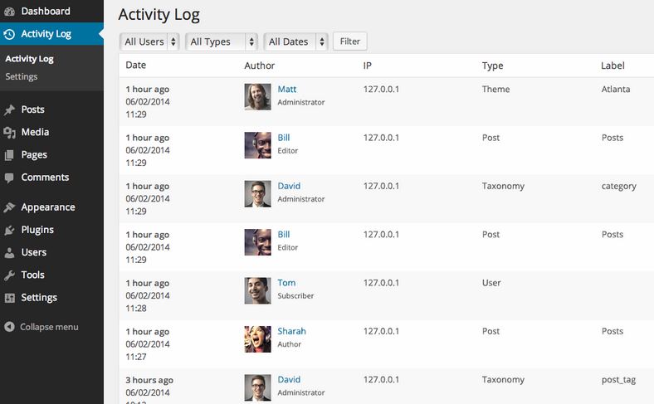Click the Dashboard gauge icon
The width and height of the screenshot is (654, 404).
click(x=9, y=12)
